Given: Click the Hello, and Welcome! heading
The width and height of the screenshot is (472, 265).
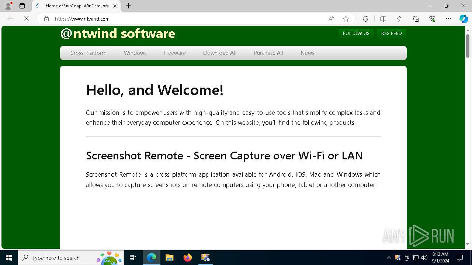Looking at the screenshot, I should 155,90.
